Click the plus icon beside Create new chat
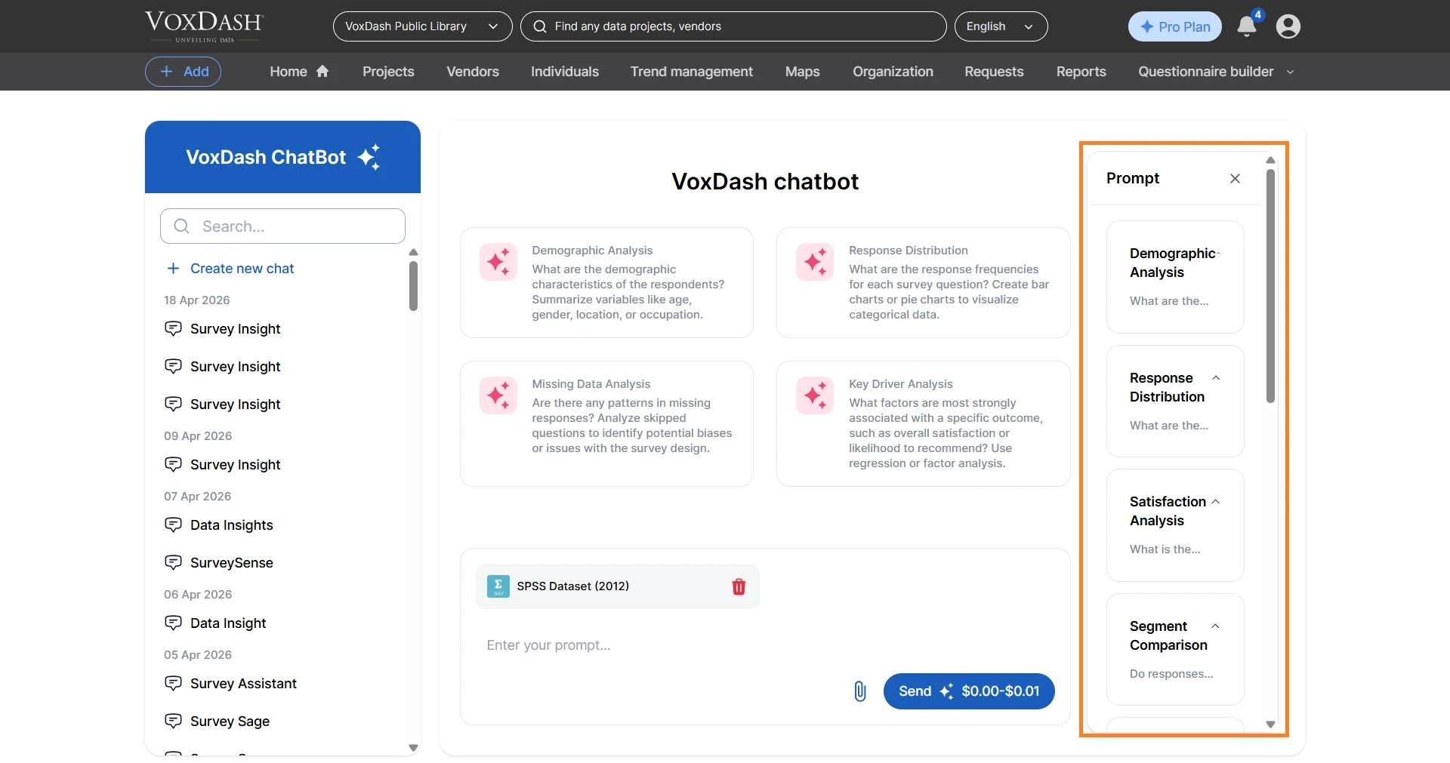The image size is (1450, 763). (x=173, y=269)
